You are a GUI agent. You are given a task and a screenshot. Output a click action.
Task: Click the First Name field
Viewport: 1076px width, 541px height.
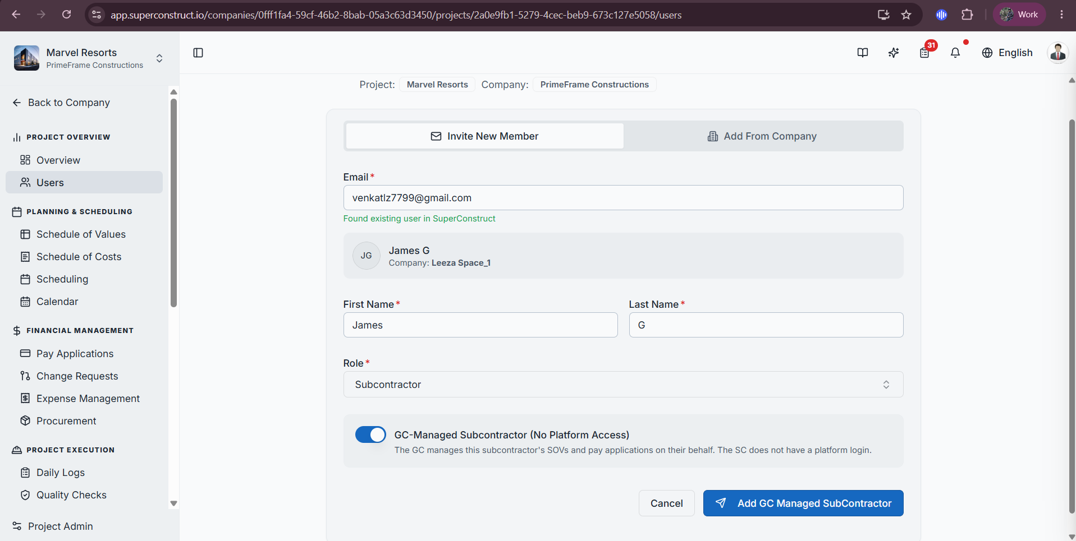480,325
